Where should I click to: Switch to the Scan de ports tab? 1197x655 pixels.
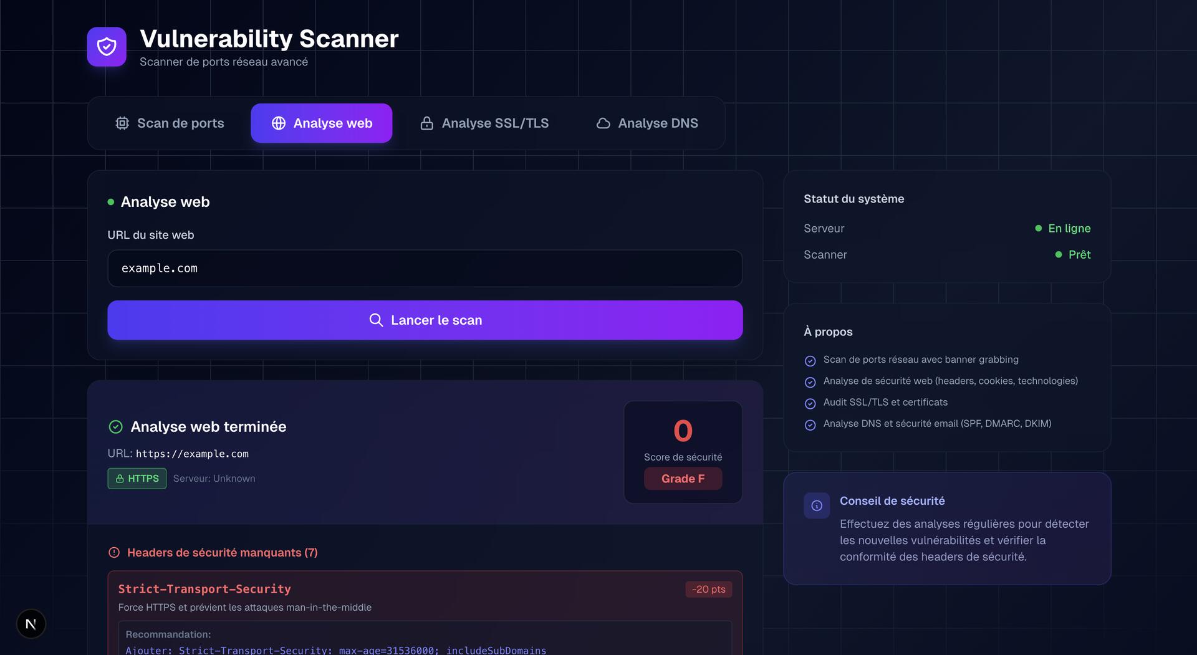pyautogui.click(x=169, y=123)
